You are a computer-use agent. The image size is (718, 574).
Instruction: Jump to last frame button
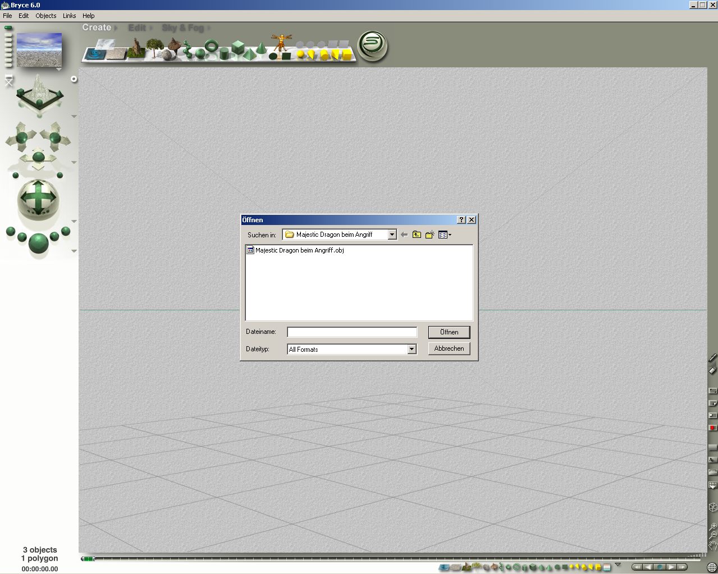click(x=682, y=567)
